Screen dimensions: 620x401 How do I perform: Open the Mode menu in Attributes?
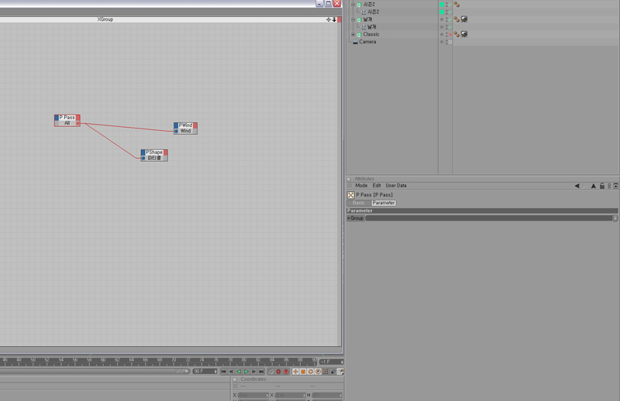pyautogui.click(x=361, y=186)
